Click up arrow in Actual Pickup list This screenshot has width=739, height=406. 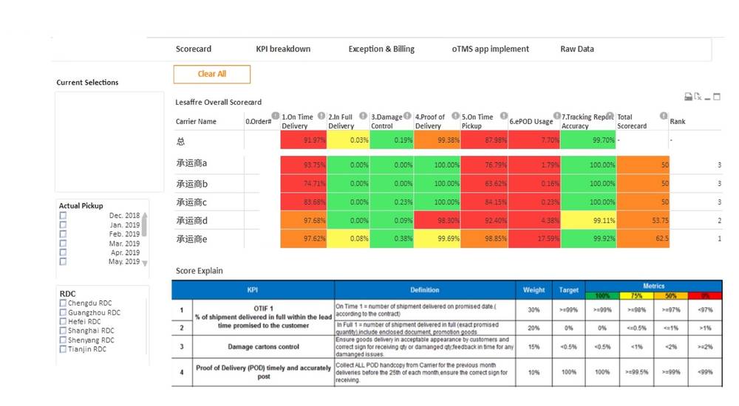click(x=145, y=216)
